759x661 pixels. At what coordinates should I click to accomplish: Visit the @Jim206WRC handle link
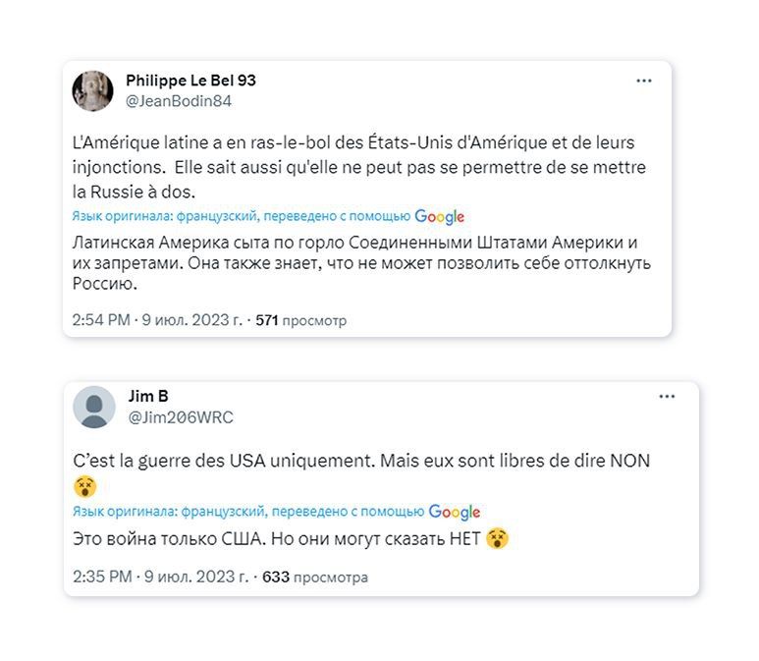point(181,417)
